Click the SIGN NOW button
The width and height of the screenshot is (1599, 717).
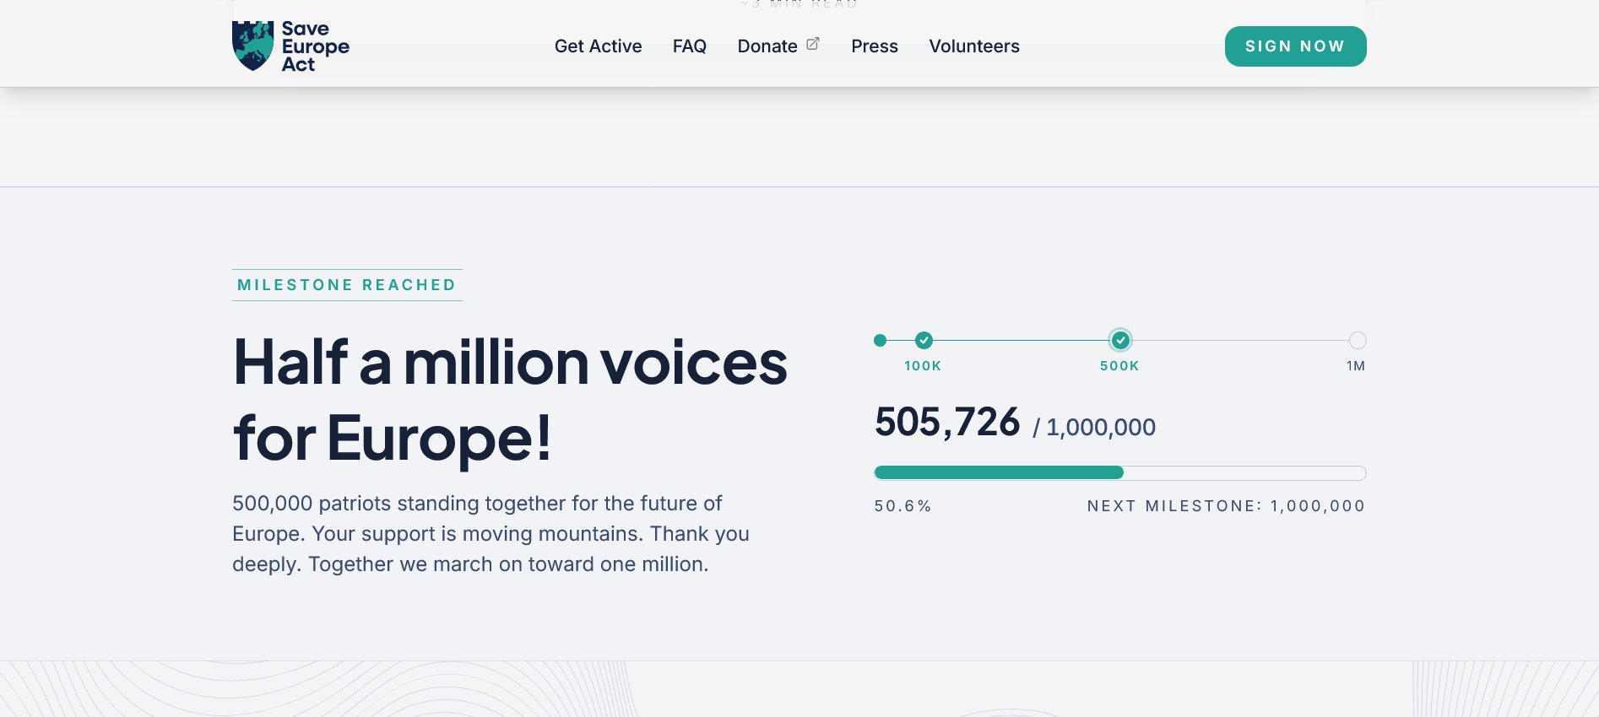(1295, 46)
